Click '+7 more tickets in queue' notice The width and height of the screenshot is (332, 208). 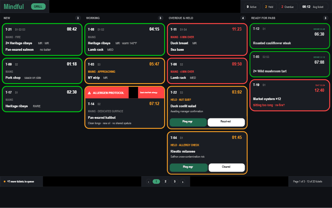20,181
